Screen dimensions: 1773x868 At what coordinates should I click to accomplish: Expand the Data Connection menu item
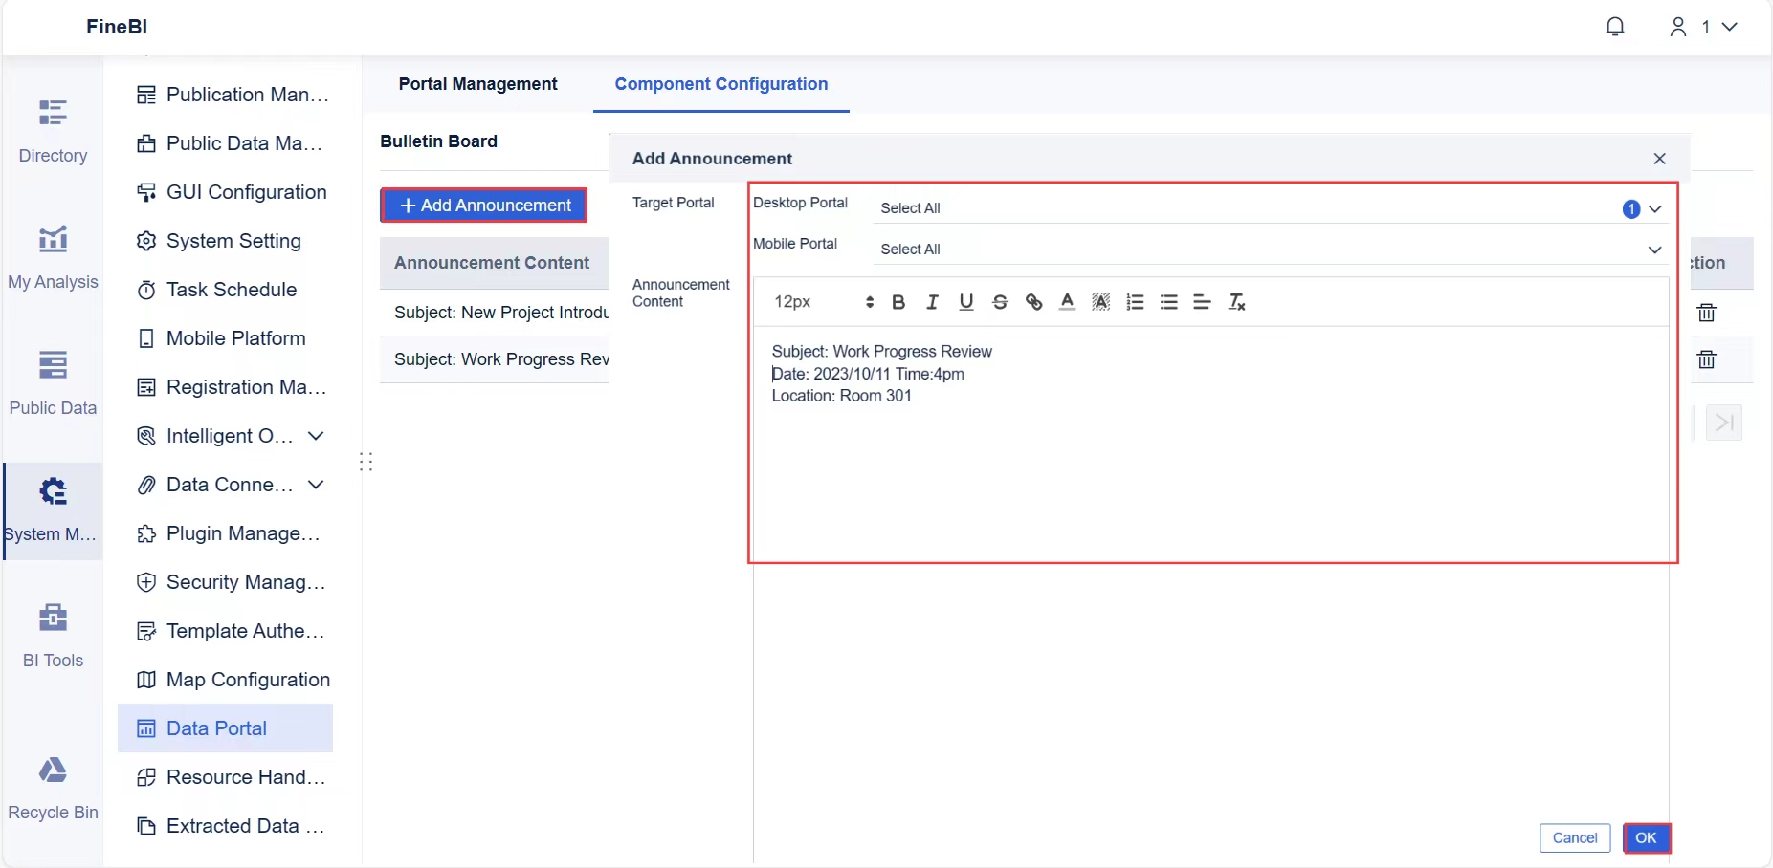316,485
